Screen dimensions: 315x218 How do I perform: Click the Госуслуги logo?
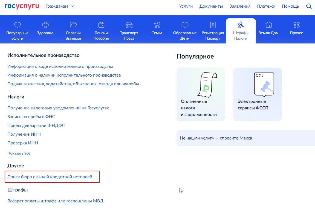coord(22,6)
